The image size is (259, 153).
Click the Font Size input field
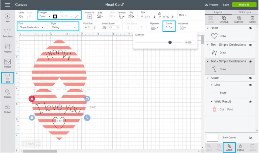click(88, 27)
